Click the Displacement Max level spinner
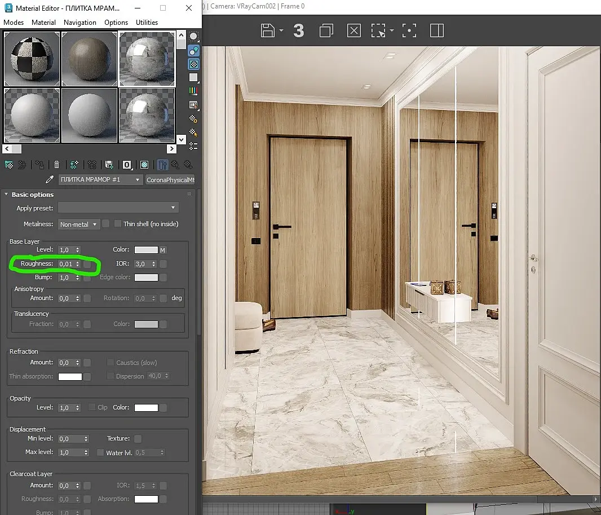Viewport: 601px width, 515px height. pos(86,452)
